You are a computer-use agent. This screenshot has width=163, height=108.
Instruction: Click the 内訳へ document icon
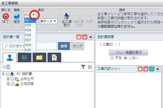coord(91,16)
